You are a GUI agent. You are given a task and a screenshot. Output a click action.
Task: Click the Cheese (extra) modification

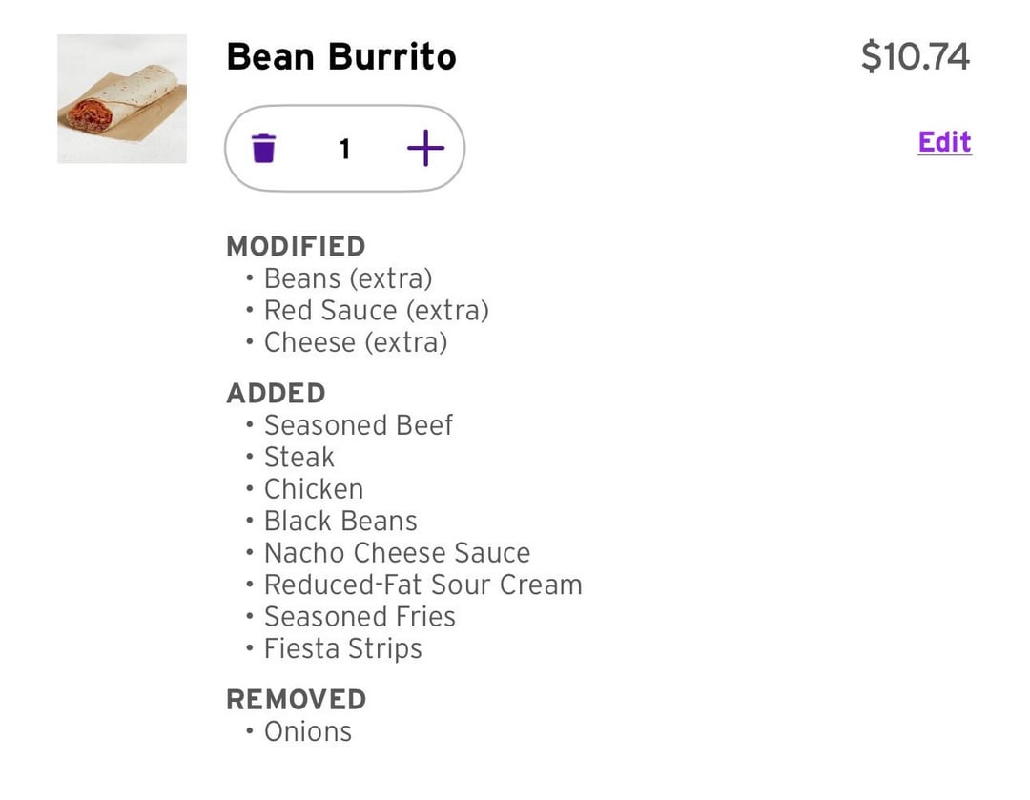click(355, 342)
